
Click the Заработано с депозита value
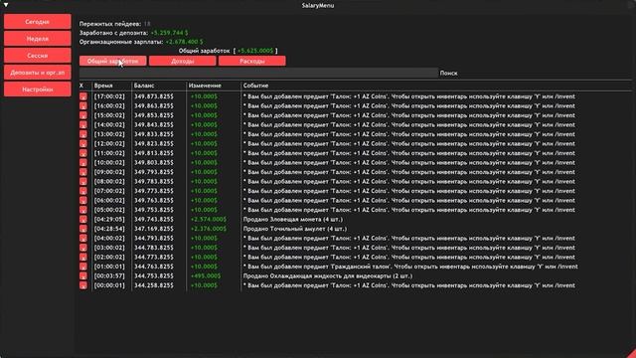point(169,33)
